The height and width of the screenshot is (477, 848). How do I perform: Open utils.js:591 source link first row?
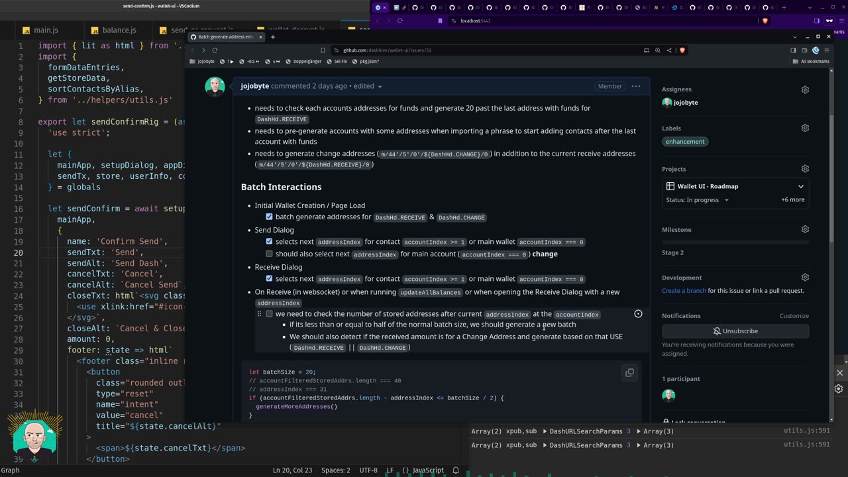806,431
